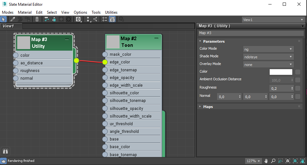The image size is (307, 165).
Task: Toggle the Show Background in Preview icon
Action: pos(69,19)
